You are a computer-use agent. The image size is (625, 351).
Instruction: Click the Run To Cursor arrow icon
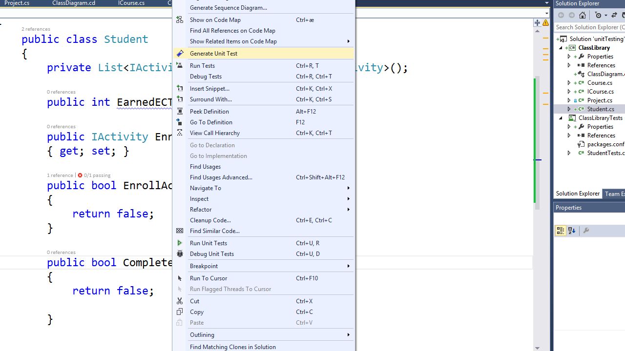pyautogui.click(x=180, y=278)
